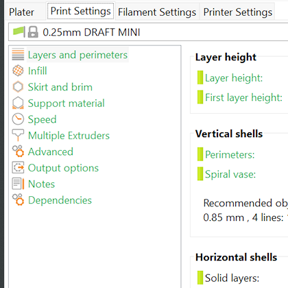Screen dimensions: 288x288
Task: Click the Layers and perimeters icon
Action: [18, 55]
